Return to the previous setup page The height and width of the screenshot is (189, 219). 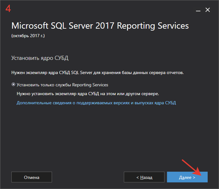click(144, 177)
